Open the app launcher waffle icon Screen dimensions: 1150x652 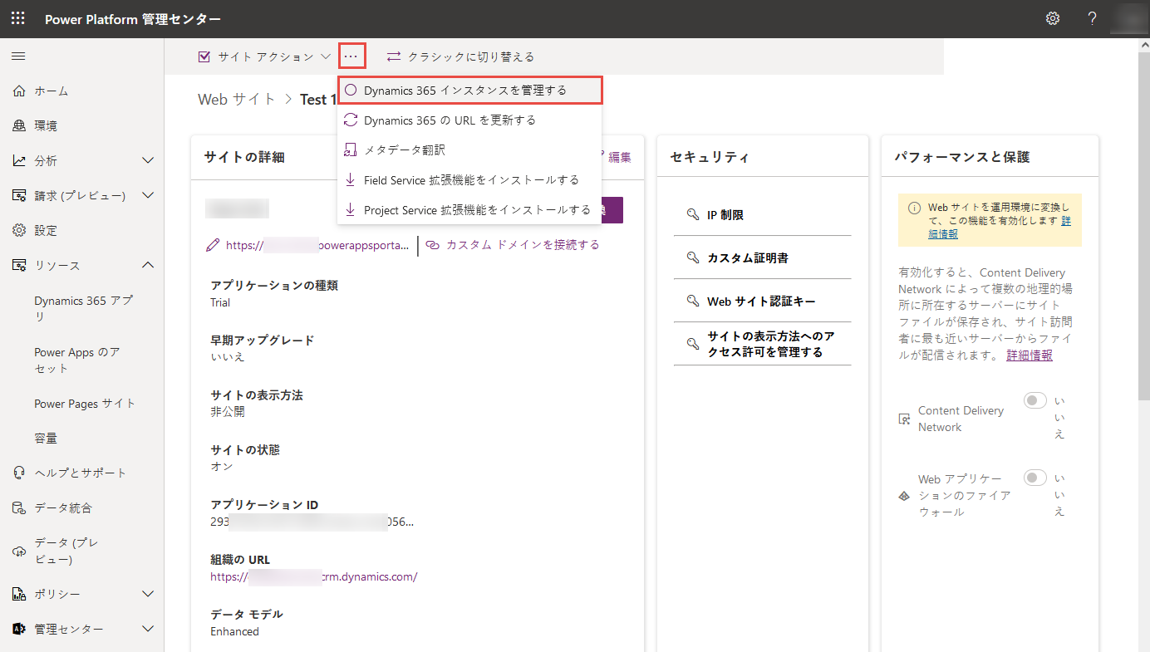pos(17,18)
